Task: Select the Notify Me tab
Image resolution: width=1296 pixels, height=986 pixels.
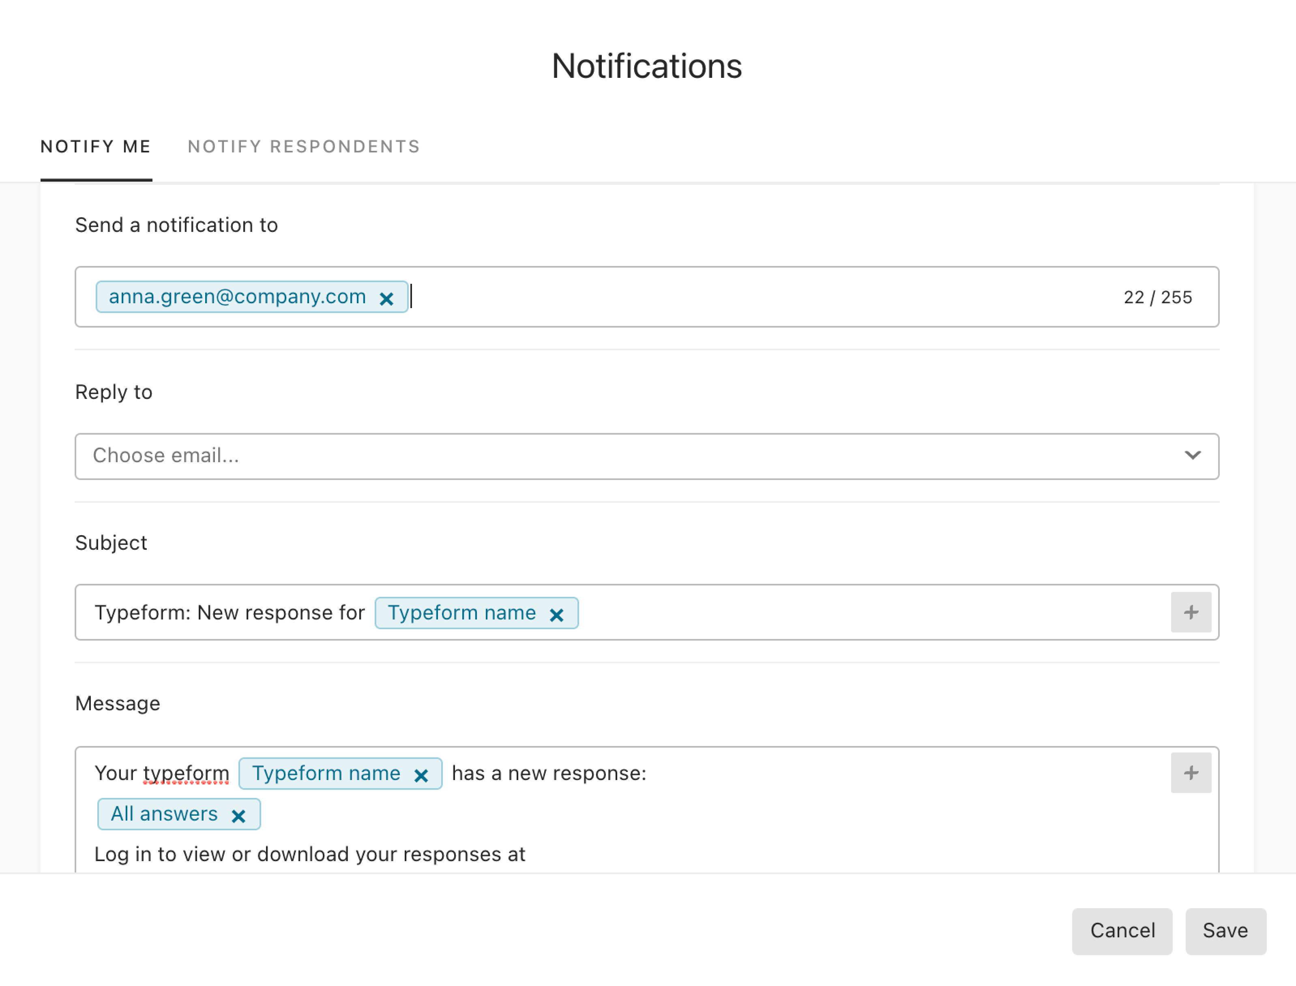Action: click(96, 147)
